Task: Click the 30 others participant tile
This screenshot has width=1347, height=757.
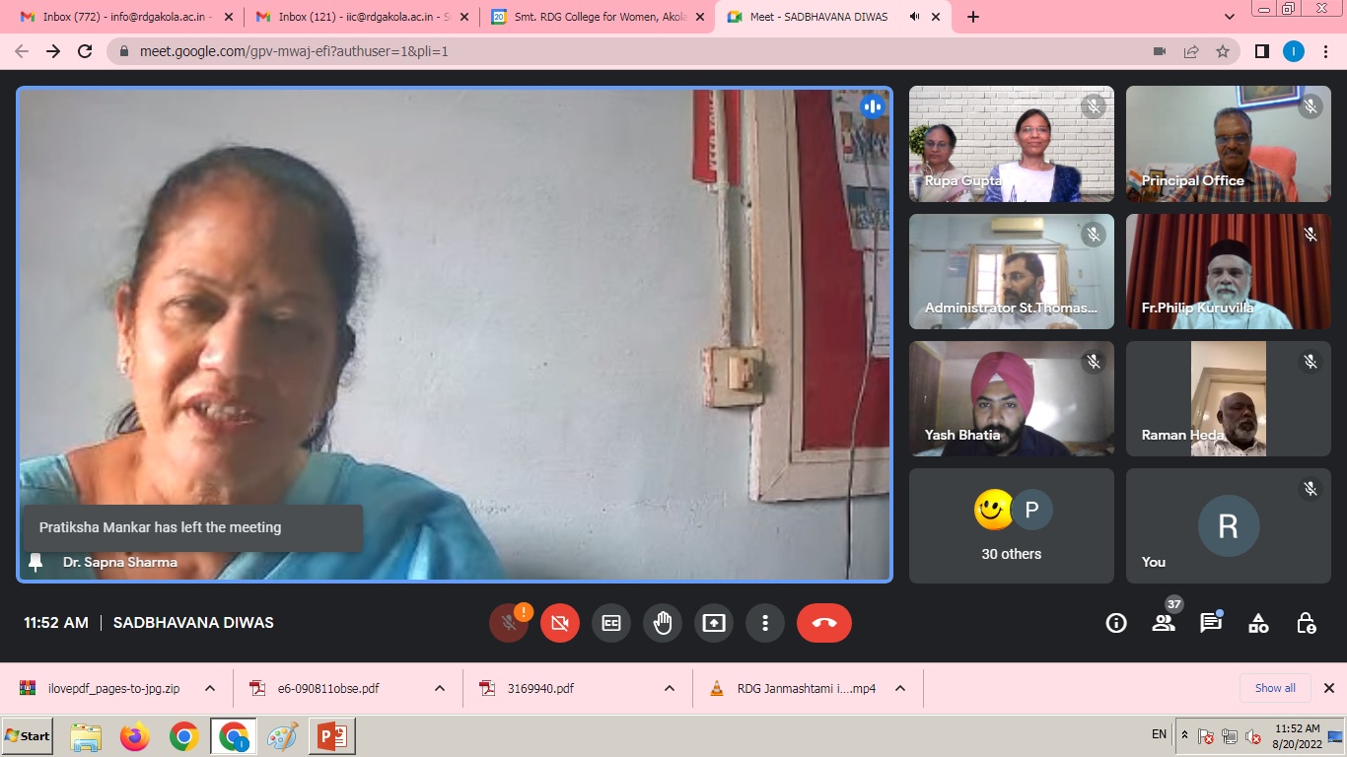Action: (1011, 525)
